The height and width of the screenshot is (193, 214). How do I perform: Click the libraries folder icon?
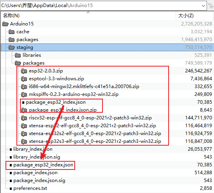pyautogui.click(x=18, y=55)
